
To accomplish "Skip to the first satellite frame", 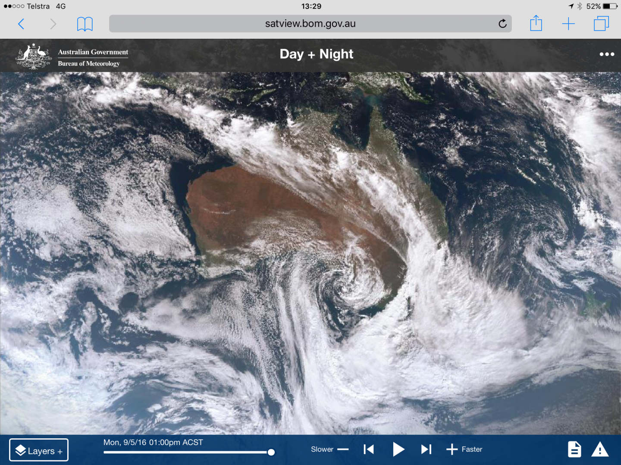I will (369, 449).
